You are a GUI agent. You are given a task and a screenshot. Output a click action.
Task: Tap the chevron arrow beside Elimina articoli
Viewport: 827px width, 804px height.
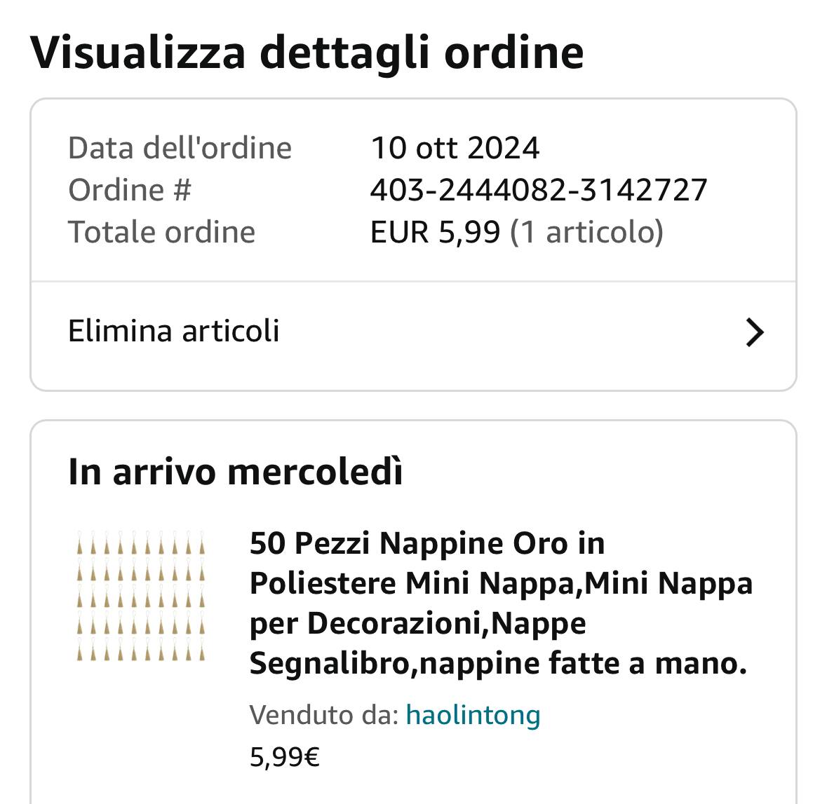click(754, 332)
